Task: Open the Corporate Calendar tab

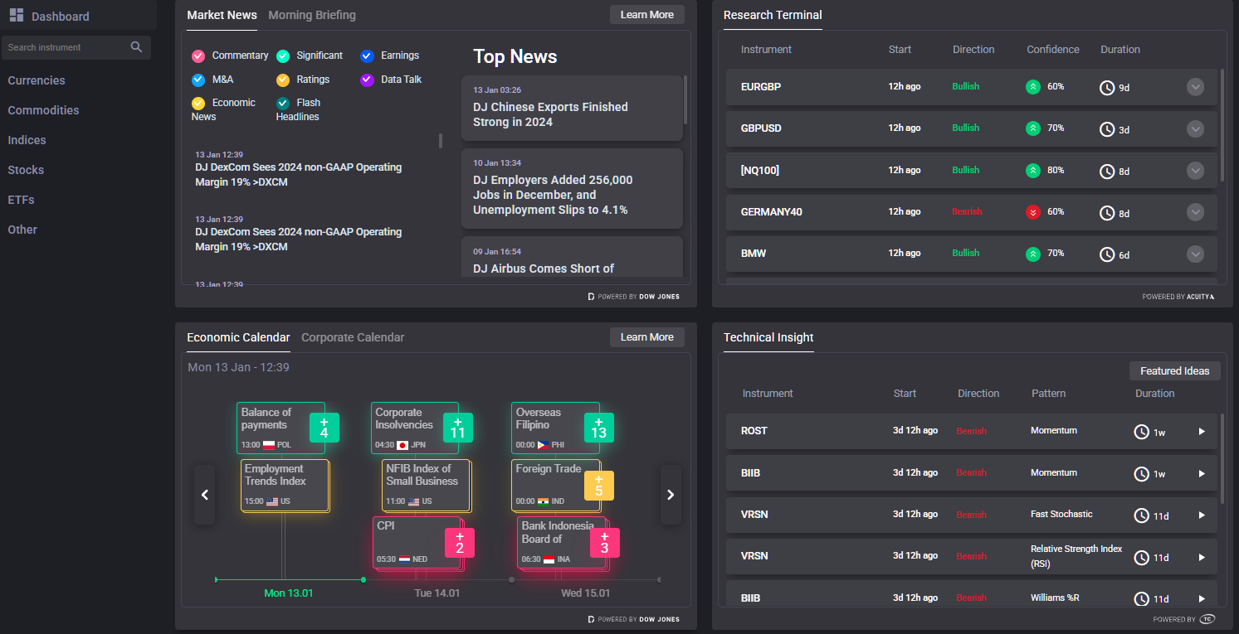Action: tap(353, 337)
